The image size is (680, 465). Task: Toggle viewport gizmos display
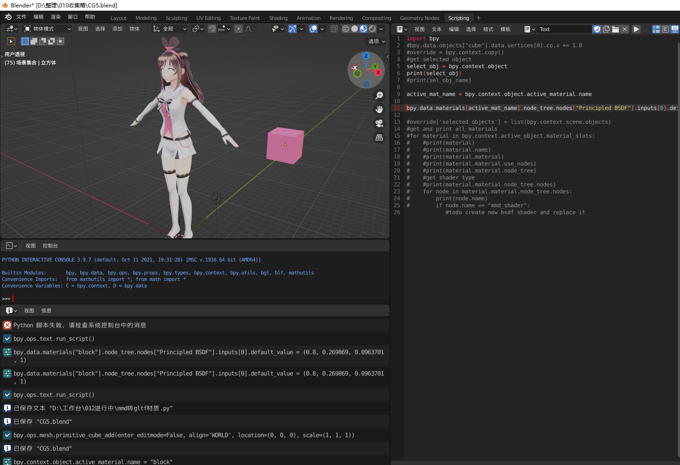coord(292,29)
